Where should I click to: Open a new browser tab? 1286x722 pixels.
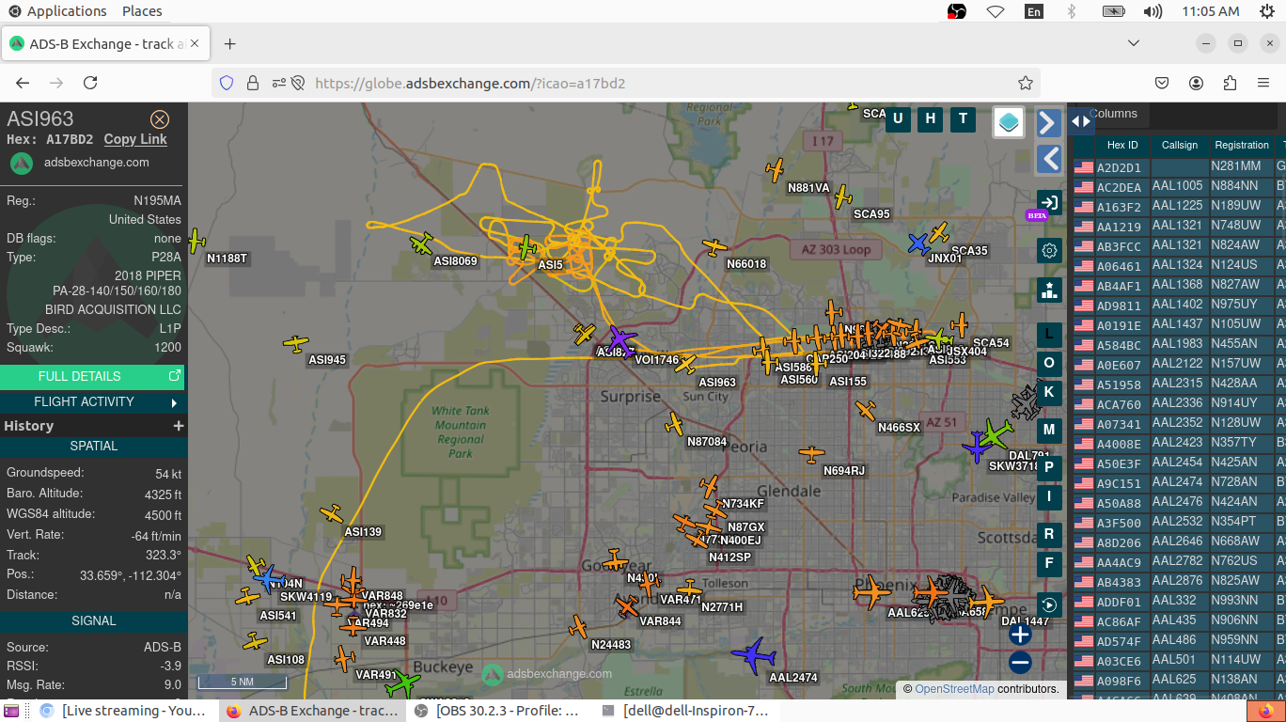tap(229, 43)
